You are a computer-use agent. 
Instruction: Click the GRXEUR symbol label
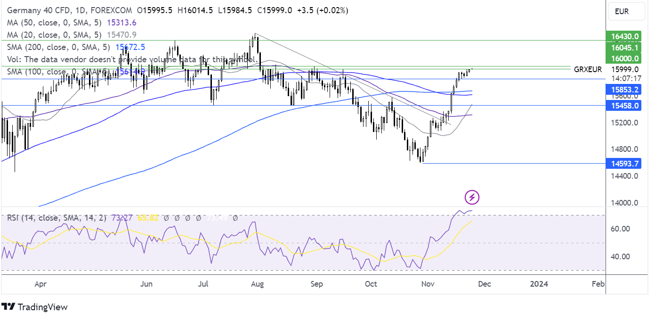(588, 69)
